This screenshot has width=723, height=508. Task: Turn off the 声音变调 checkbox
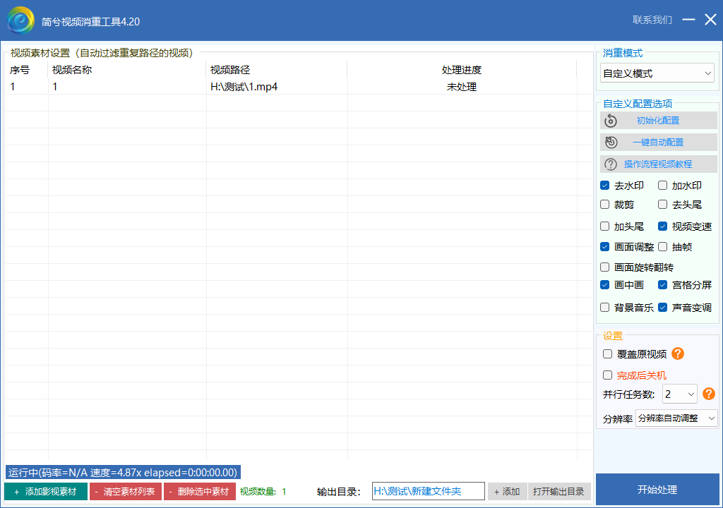662,308
